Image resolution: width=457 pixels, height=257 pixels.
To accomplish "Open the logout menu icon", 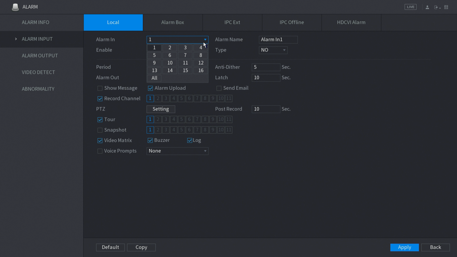I will click(436, 7).
